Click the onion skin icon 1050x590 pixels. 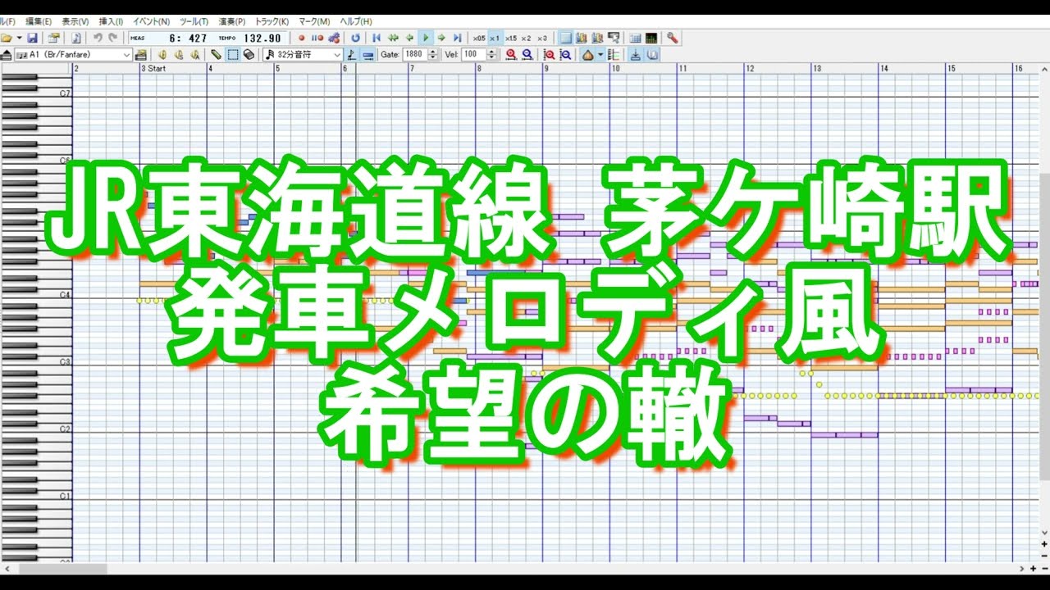pos(587,55)
